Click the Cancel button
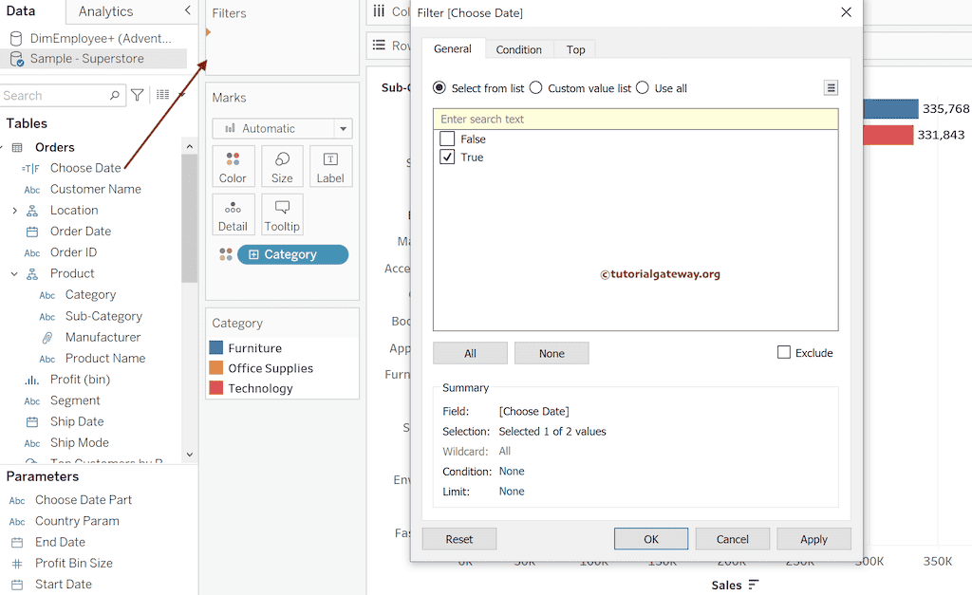The width and height of the screenshot is (972, 595). (x=733, y=539)
